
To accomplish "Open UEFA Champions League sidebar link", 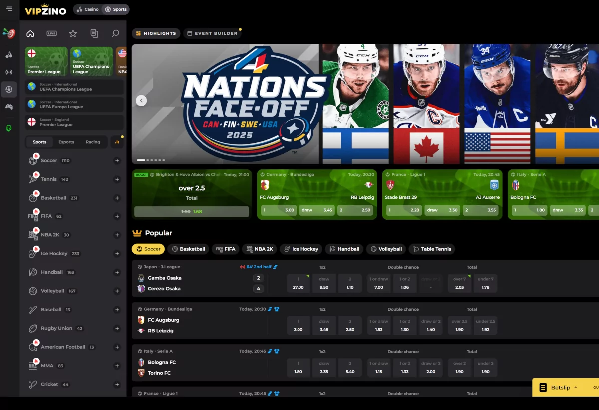I will (74, 87).
